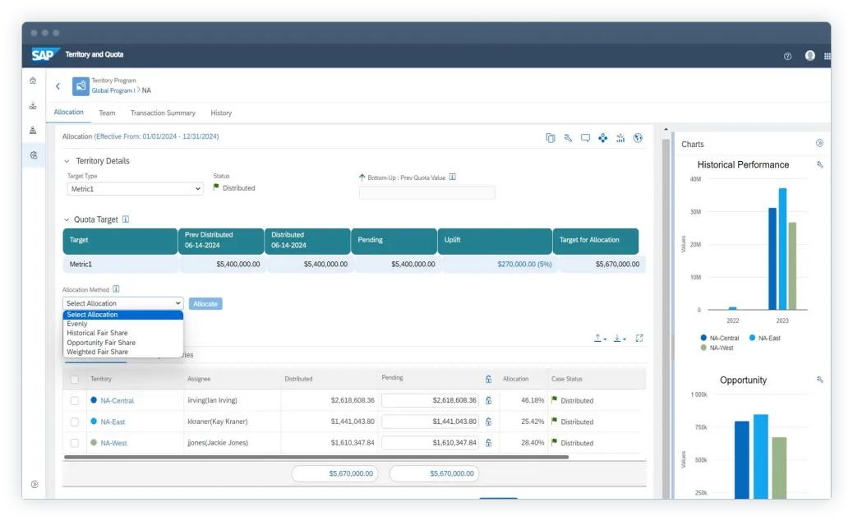853x521 pixels.
Task: Switch to the Team tab
Action: [x=107, y=113]
